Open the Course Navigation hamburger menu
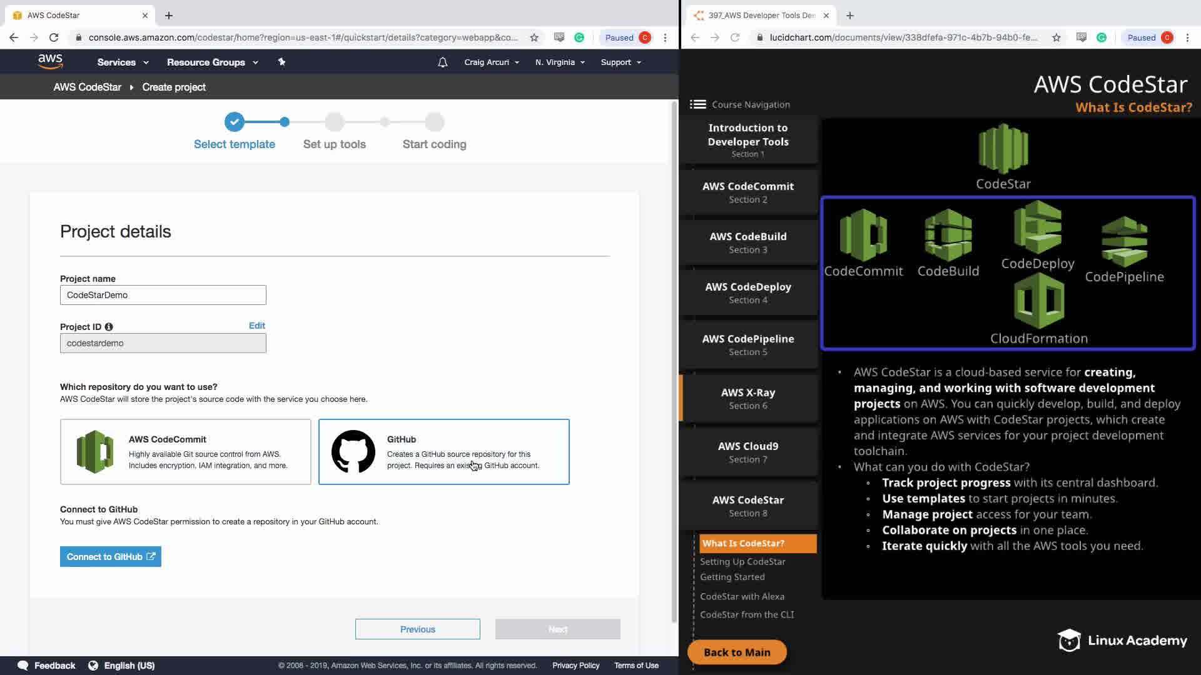The image size is (1201, 675). click(x=697, y=104)
